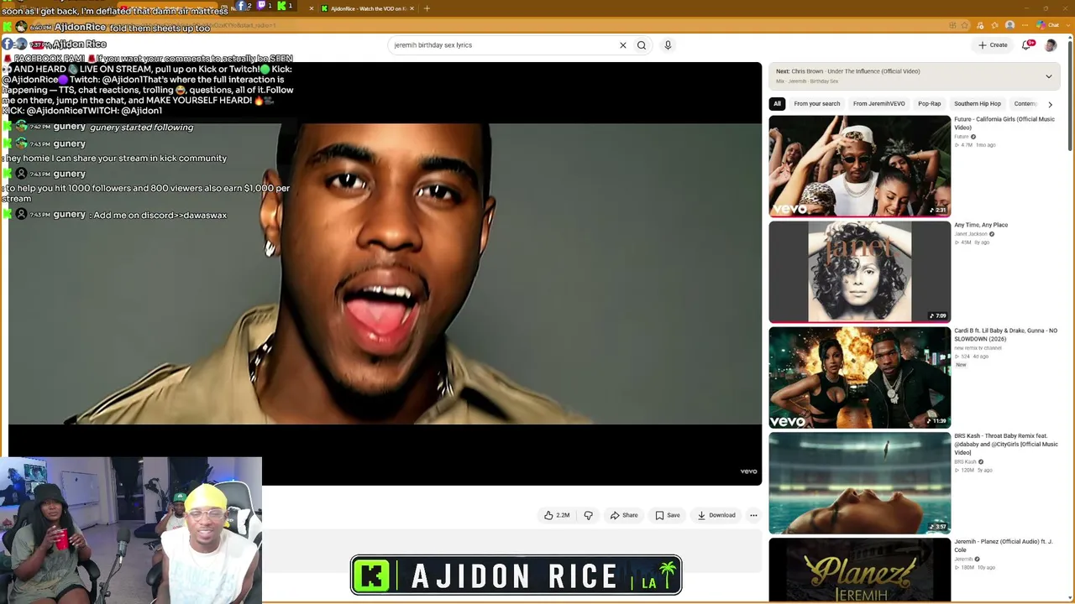Click the YouTube search magnifier button

[x=642, y=45]
